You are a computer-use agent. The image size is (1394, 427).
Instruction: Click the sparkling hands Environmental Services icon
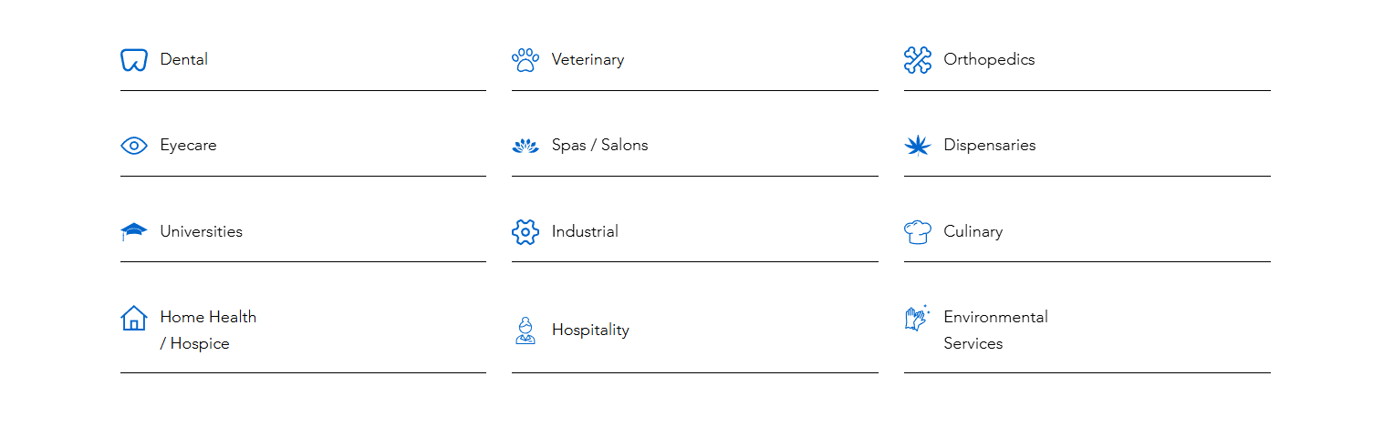pos(918,318)
